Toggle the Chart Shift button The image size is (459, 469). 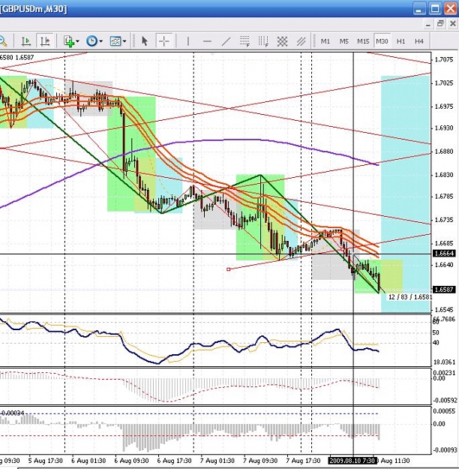coord(45,41)
